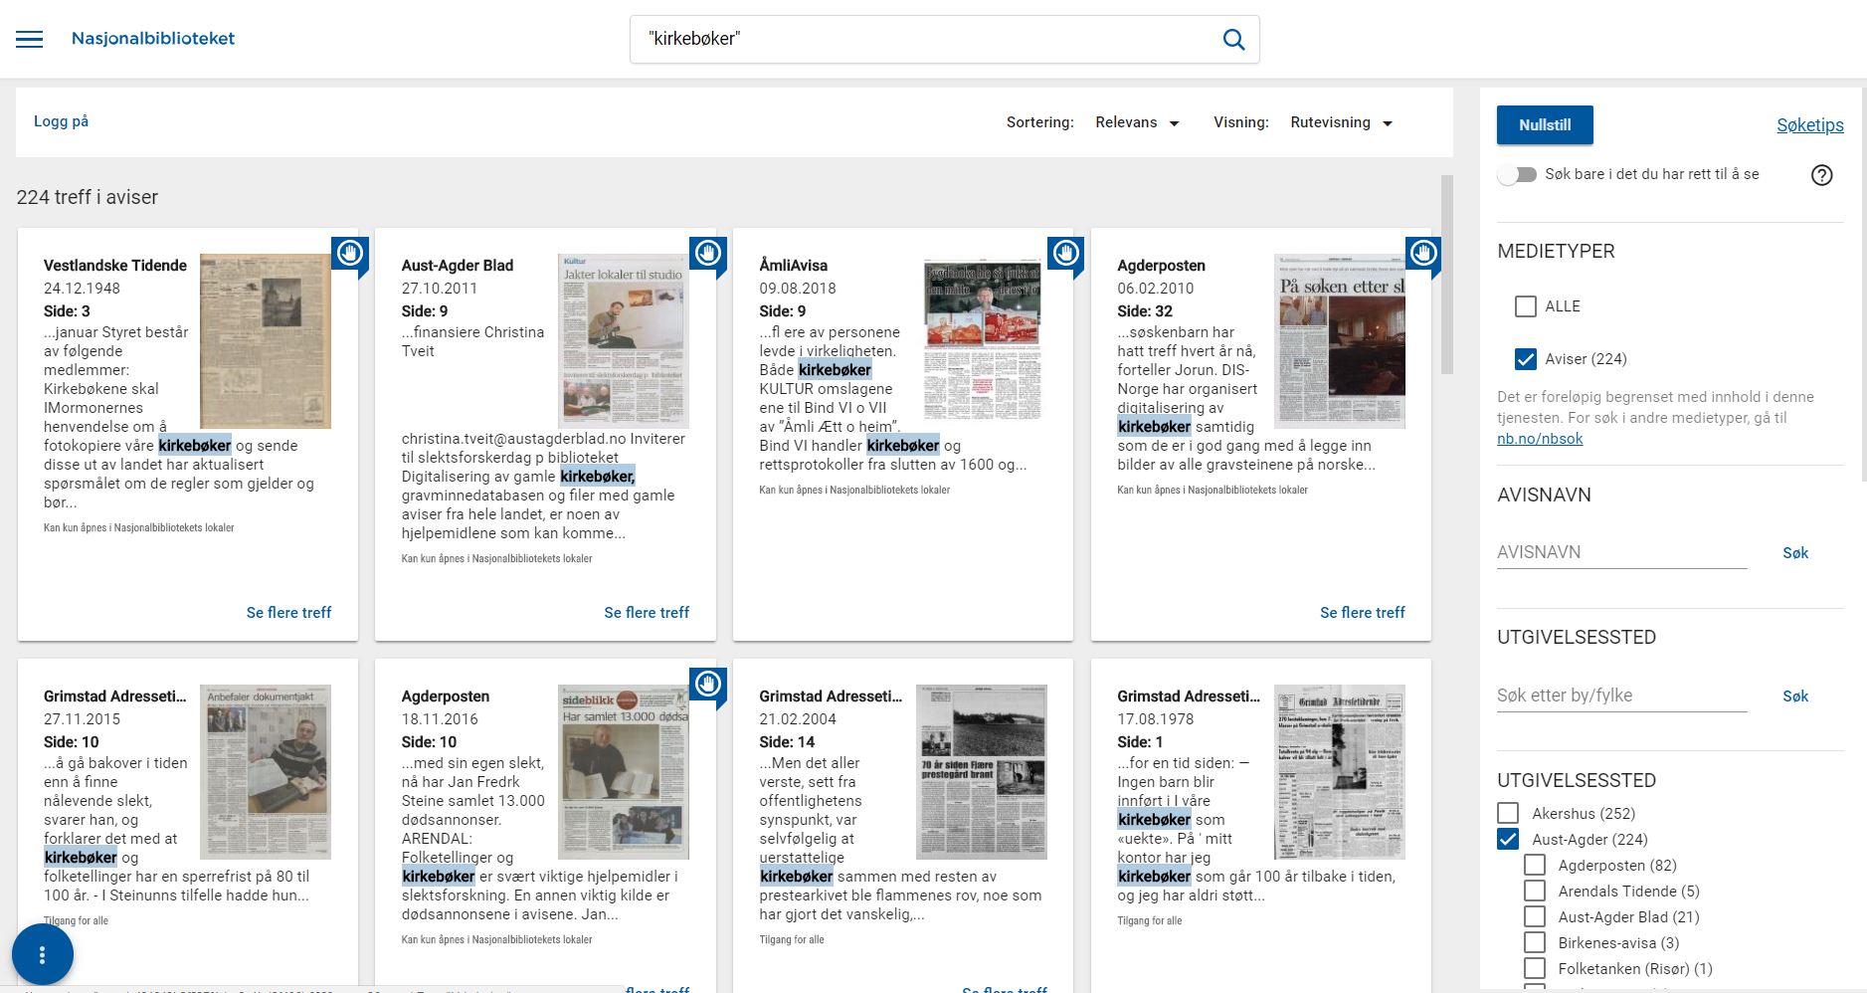Click hand badge on Agderposten 06.02.2010 card
The image size is (1867, 993).
[x=1423, y=254]
